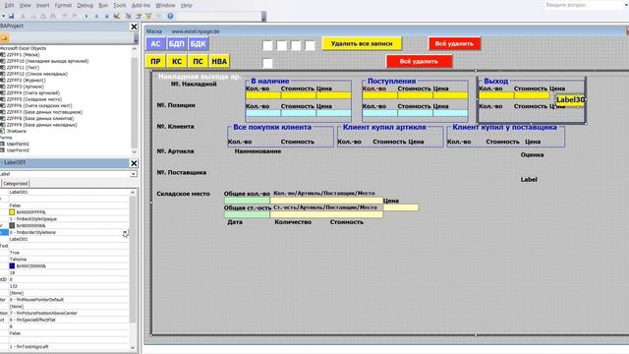Click the blue БДК button
Image resolution: width=629 pixels, height=354 pixels.
(x=198, y=43)
